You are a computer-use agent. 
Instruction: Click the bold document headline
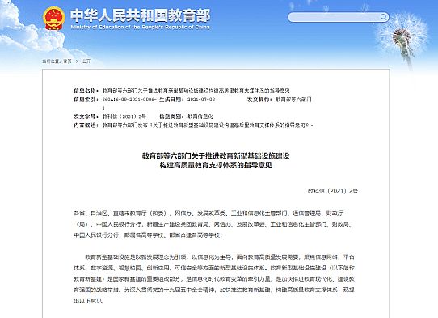click(x=216, y=160)
